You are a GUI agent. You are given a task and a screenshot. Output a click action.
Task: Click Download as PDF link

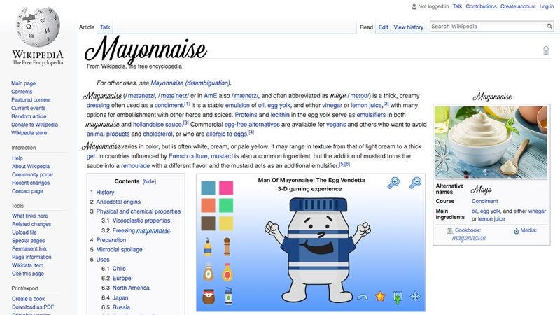tap(33, 307)
